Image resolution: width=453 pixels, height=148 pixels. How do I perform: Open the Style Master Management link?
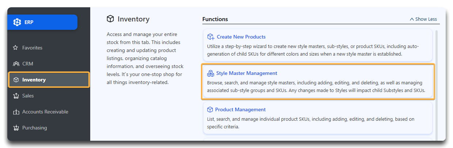247,73
